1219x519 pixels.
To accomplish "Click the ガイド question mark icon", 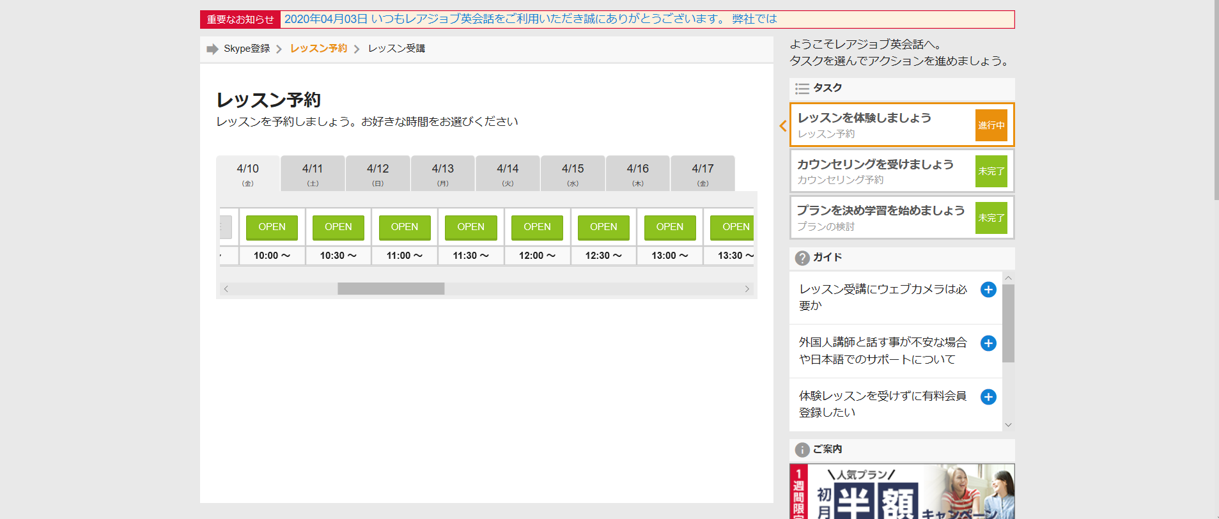I will click(x=802, y=258).
